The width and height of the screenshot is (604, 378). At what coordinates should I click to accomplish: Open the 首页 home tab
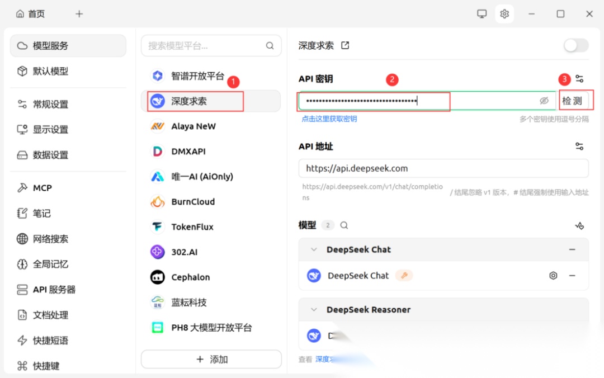click(x=30, y=14)
